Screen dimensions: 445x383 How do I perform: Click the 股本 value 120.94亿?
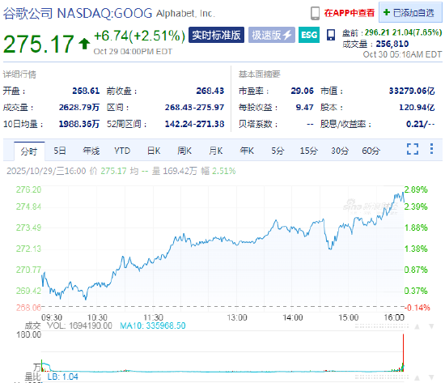point(417,108)
